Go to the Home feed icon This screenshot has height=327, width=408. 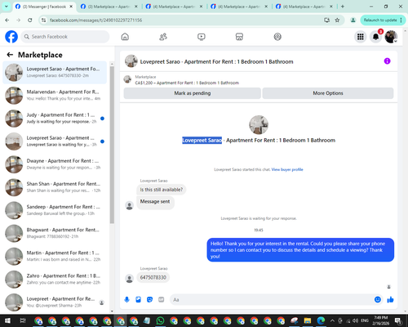point(125,37)
